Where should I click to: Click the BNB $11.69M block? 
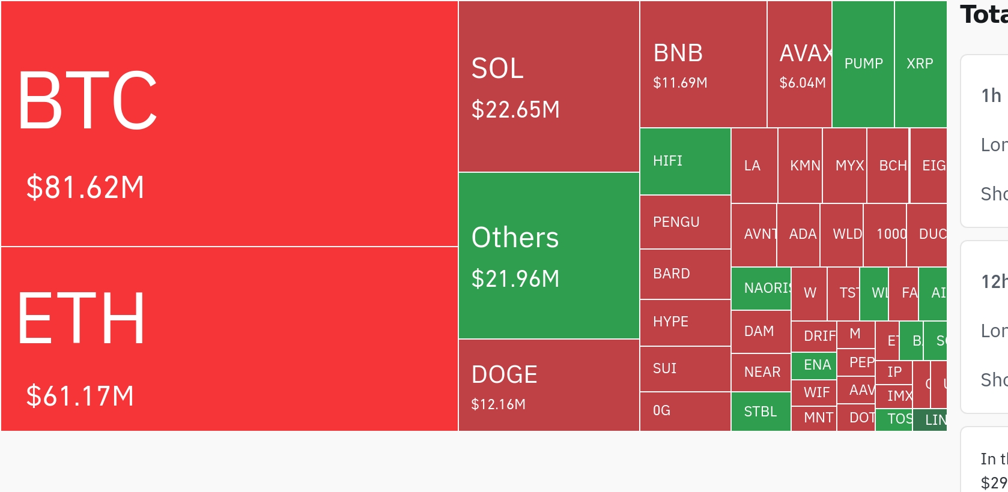[x=703, y=64]
